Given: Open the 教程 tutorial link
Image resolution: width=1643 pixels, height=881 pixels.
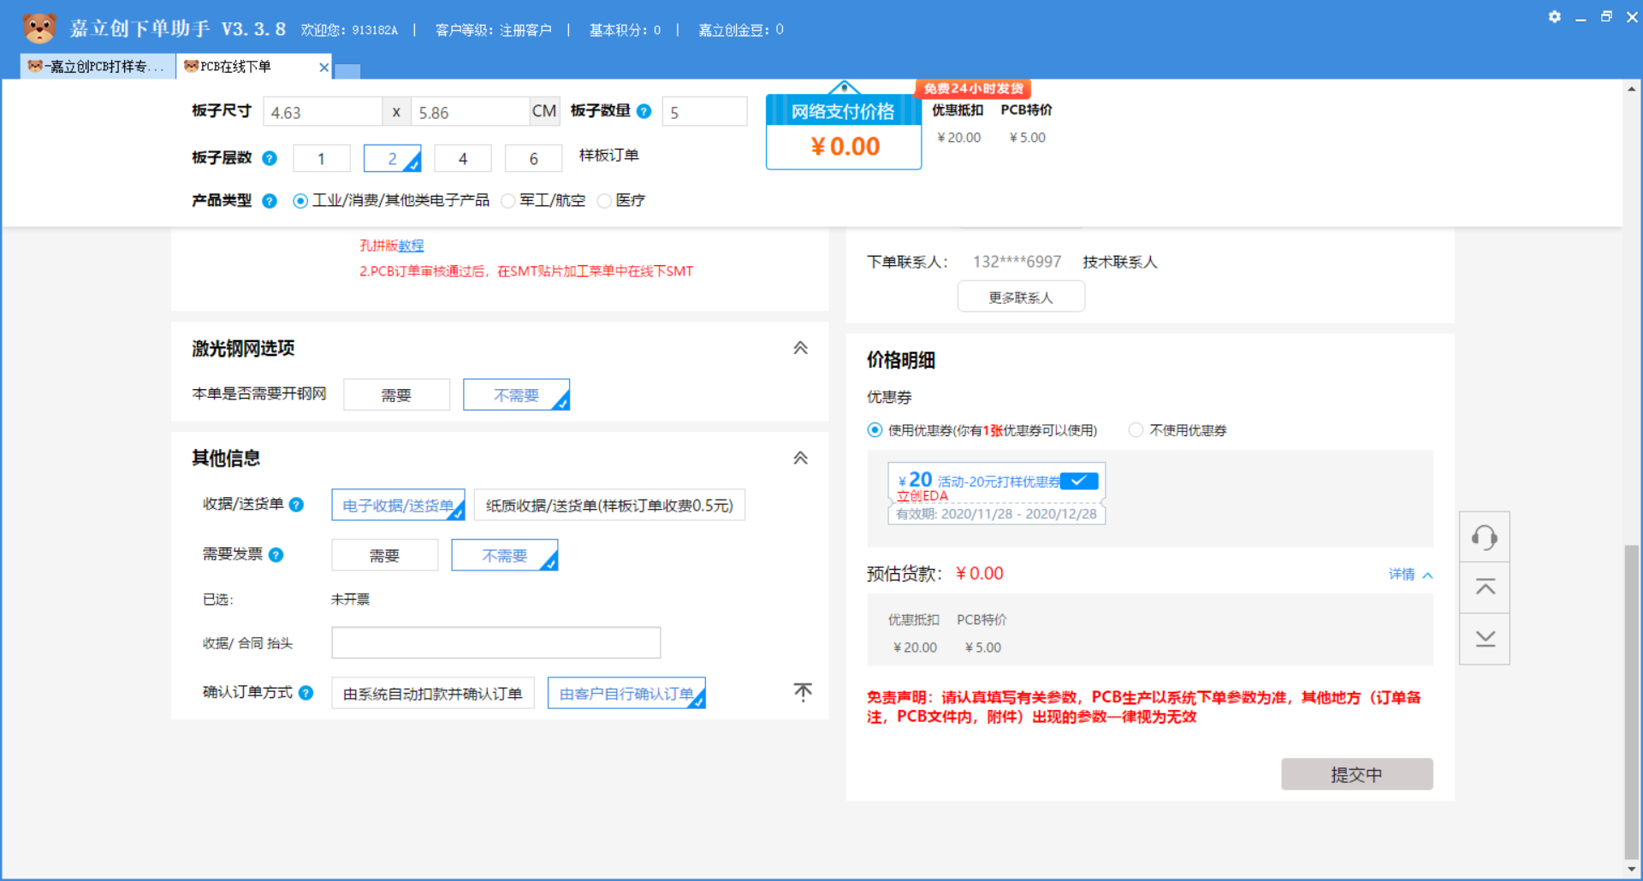Looking at the screenshot, I should tap(411, 245).
